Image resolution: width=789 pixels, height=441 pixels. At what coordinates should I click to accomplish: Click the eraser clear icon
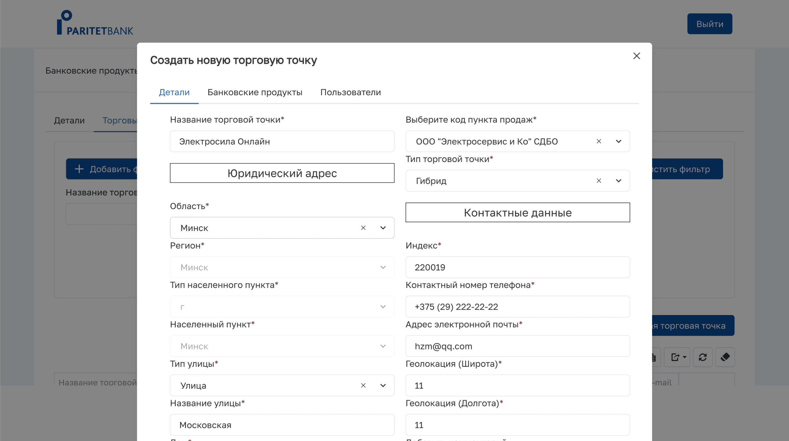[725, 357]
